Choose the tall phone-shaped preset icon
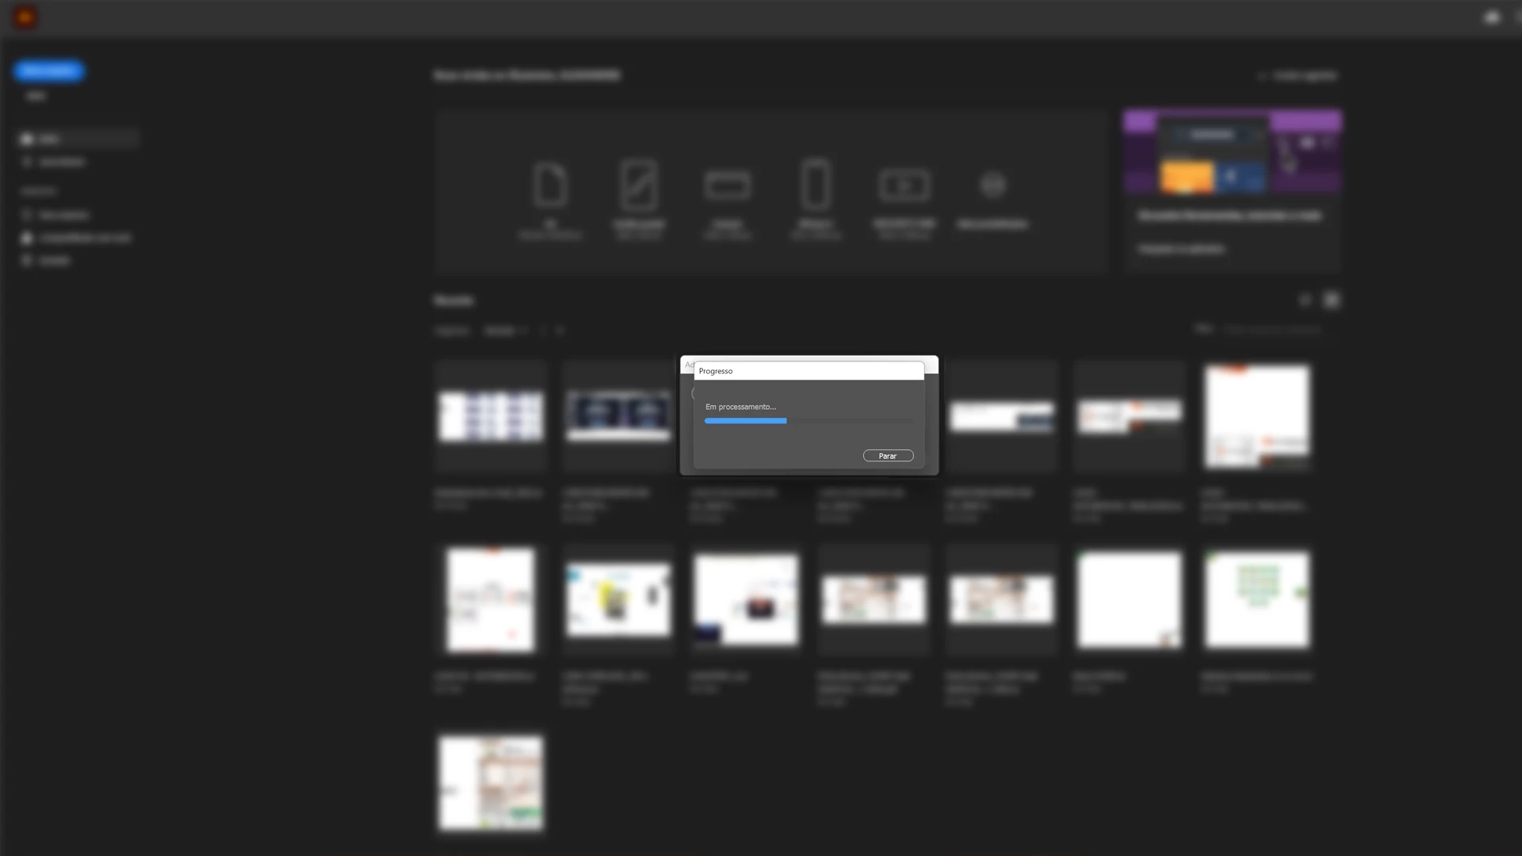The width and height of the screenshot is (1522, 856). (x=816, y=184)
